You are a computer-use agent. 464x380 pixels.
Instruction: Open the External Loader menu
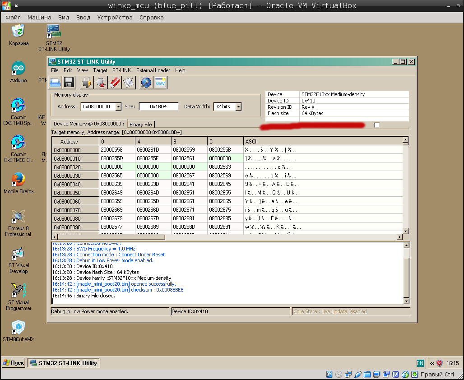tap(153, 70)
